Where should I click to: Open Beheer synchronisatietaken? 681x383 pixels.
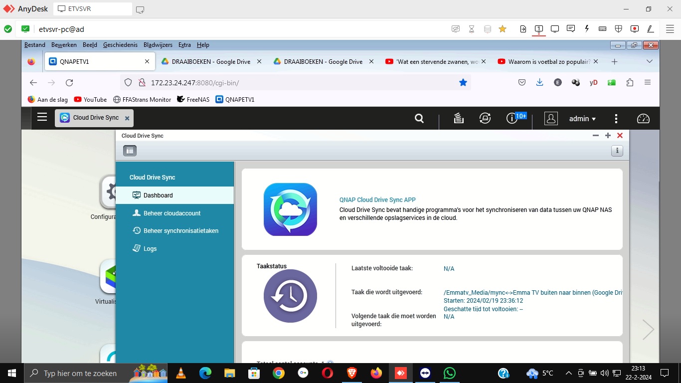click(x=175, y=231)
